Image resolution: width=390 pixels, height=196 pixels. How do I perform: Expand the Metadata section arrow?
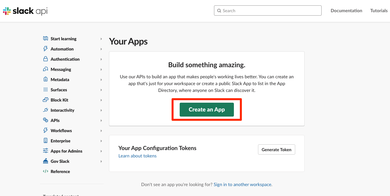coord(101,80)
